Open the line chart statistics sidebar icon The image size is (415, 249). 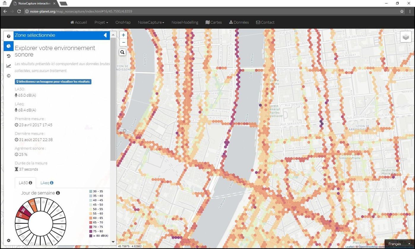pyautogui.click(x=9, y=66)
